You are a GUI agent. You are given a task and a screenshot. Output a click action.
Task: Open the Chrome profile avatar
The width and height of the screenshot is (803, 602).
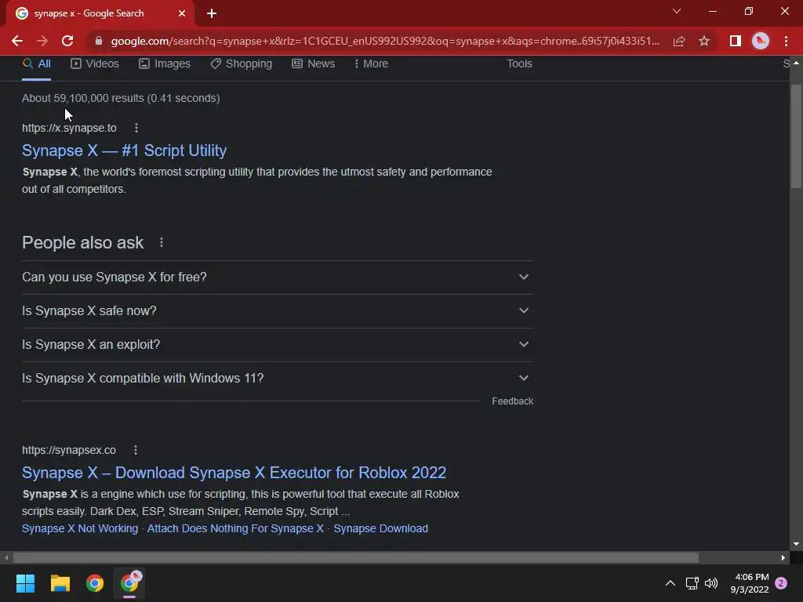(761, 41)
